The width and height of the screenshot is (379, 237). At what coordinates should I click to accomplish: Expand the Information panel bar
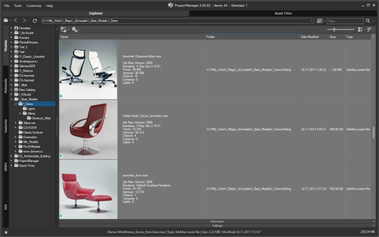(x=217, y=221)
